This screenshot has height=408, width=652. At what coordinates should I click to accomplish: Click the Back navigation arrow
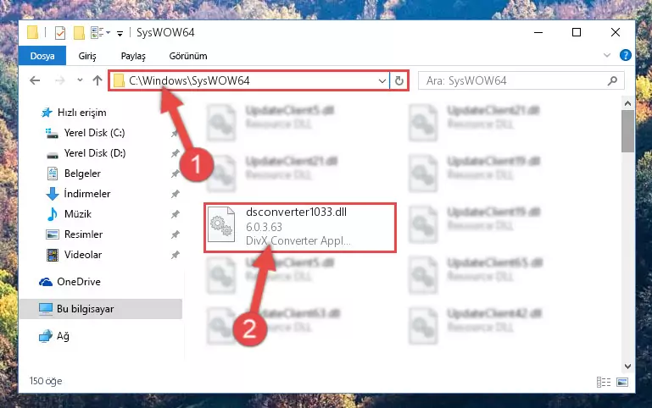[x=35, y=80]
